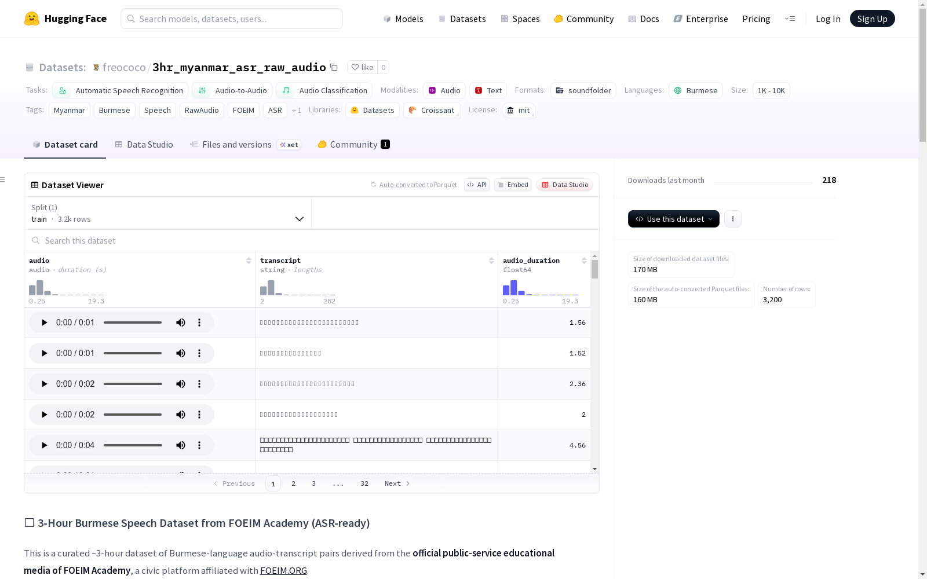Screen dimensions: 927x579
Task: Go to Spaces in the top navigation
Action: pos(520,19)
